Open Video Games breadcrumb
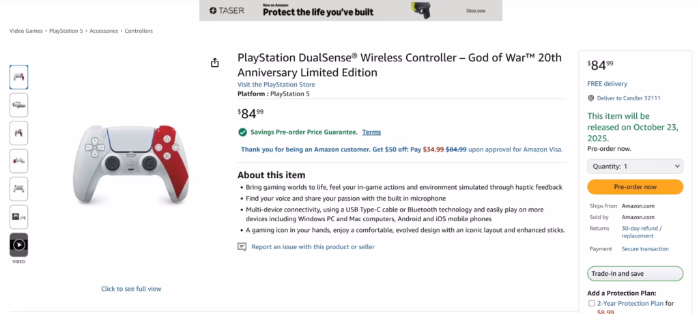The width and height of the screenshot is (699, 314). click(26, 31)
